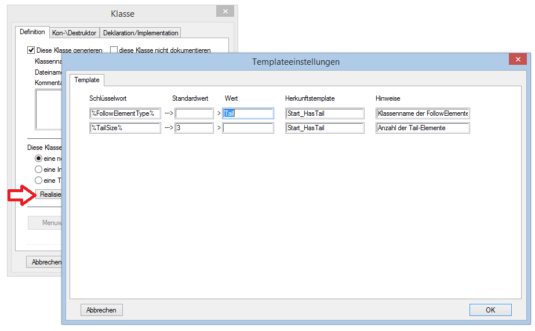Close the Templateeinstellungen dialog with red X
Image resolution: width=535 pixels, height=331 pixels.
(x=518, y=60)
